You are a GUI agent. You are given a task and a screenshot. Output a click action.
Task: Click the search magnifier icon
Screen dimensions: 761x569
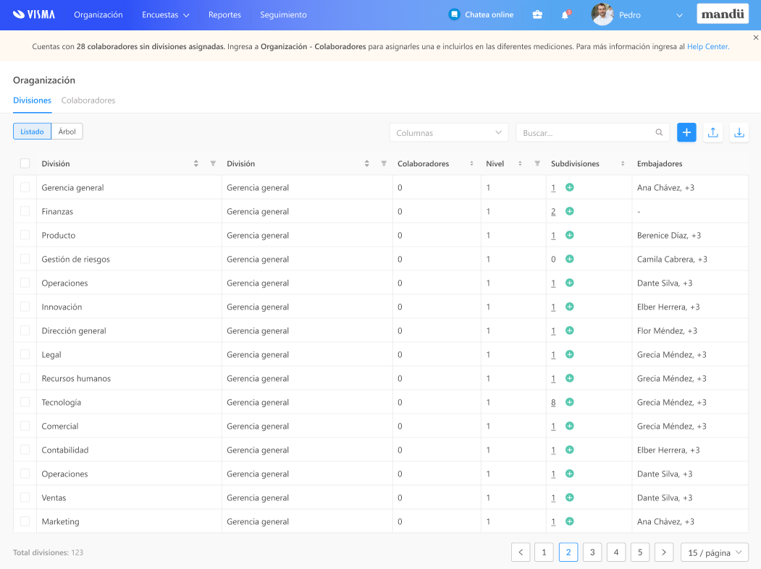[659, 132]
